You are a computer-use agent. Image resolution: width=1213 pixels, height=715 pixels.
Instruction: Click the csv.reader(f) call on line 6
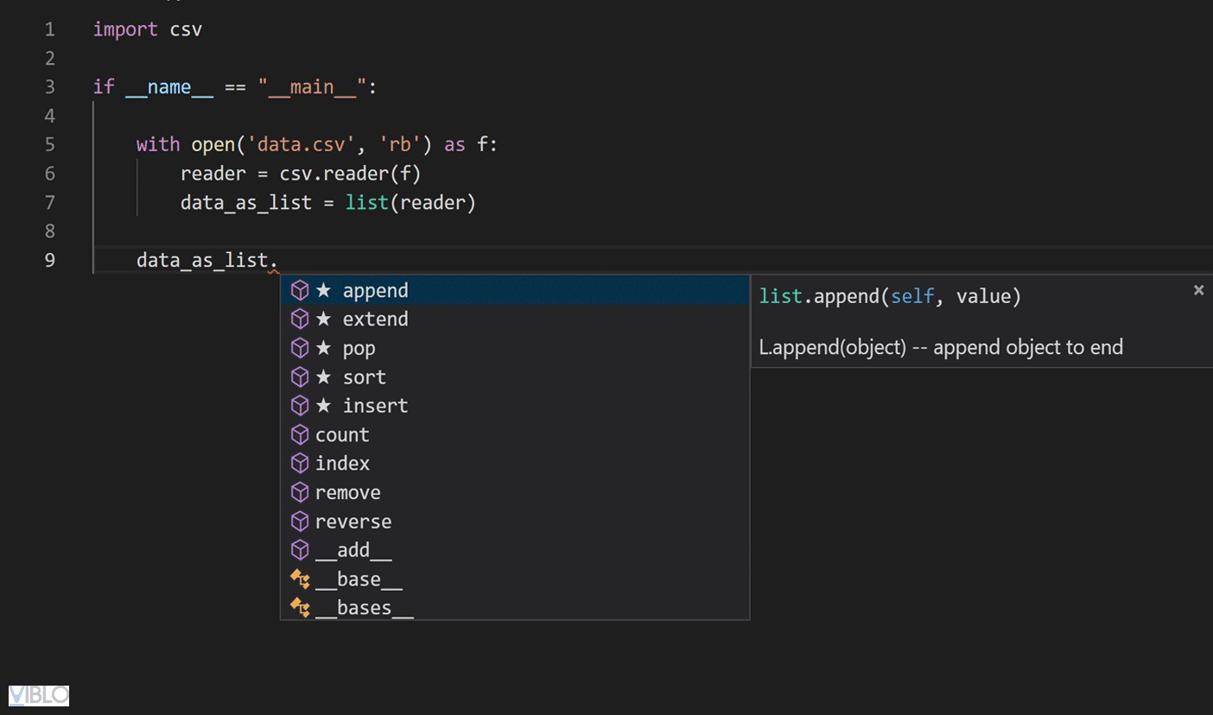point(350,174)
